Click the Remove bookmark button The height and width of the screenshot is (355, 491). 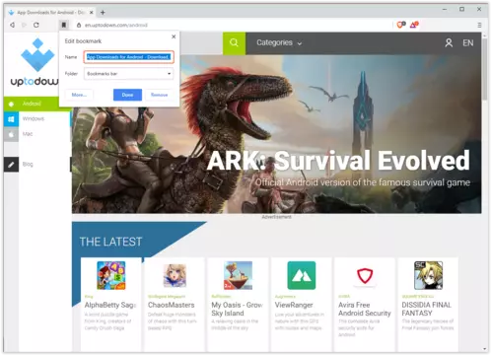click(160, 95)
